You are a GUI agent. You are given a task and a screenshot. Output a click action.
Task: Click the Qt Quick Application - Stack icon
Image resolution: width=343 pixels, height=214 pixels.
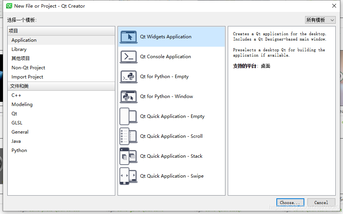point(129,156)
